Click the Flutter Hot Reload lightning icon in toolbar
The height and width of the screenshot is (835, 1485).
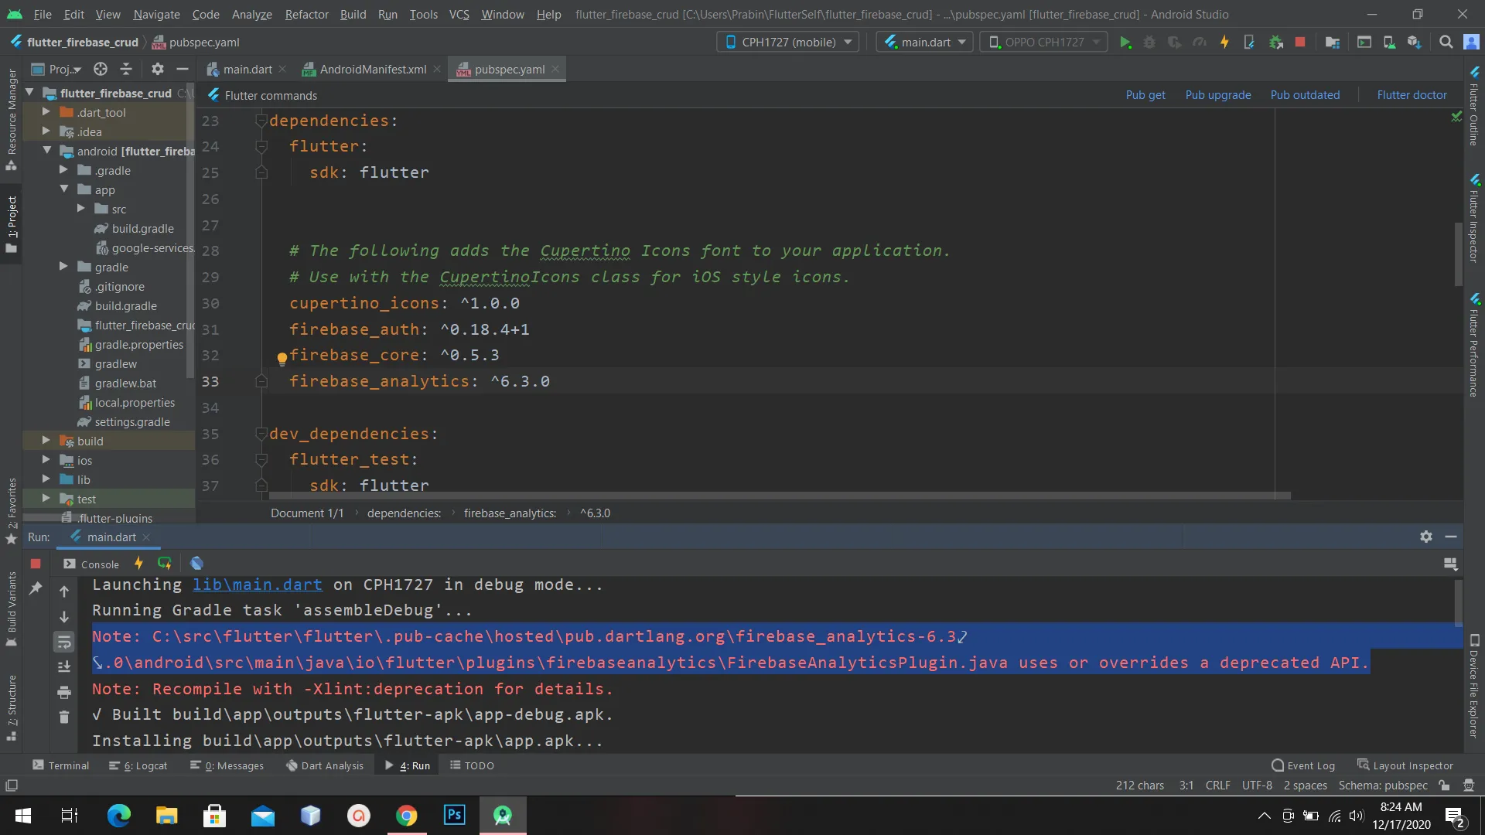pyautogui.click(x=1224, y=43)
